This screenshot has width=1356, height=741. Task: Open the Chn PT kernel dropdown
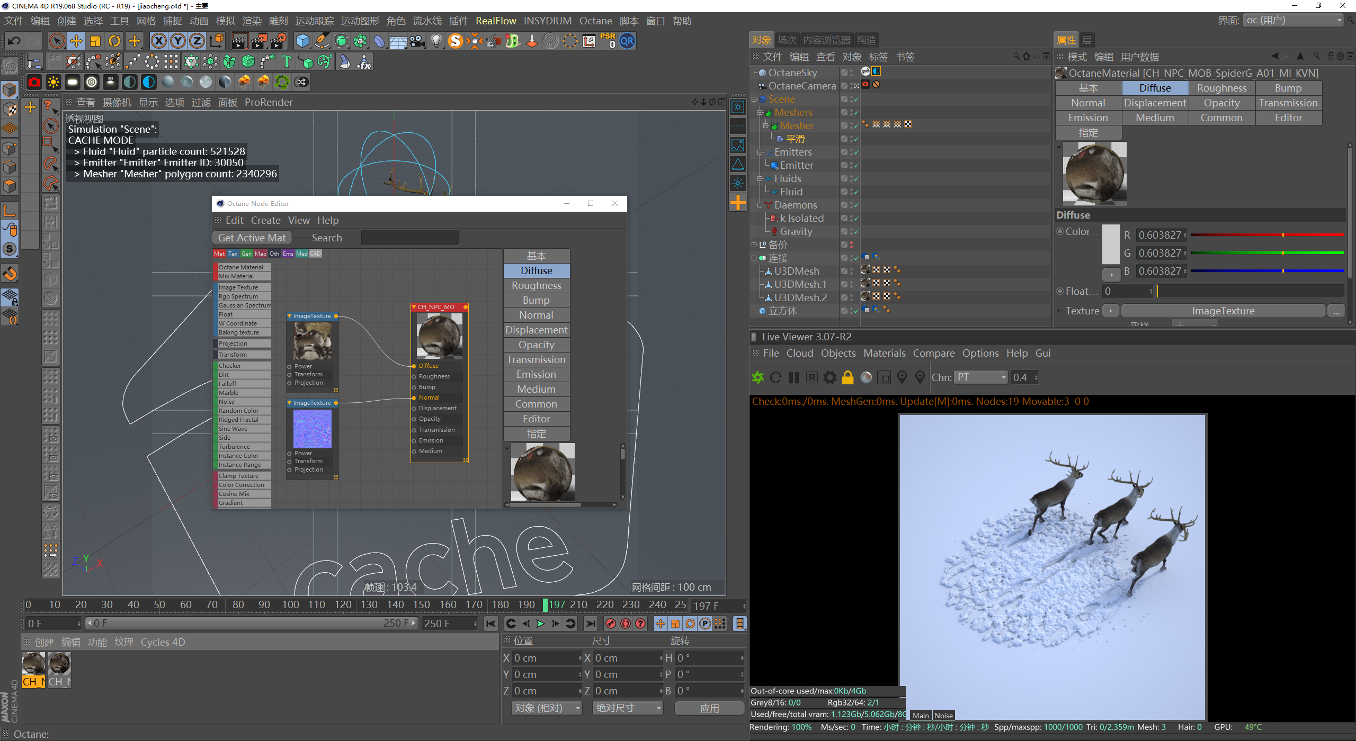coord(980,377)
